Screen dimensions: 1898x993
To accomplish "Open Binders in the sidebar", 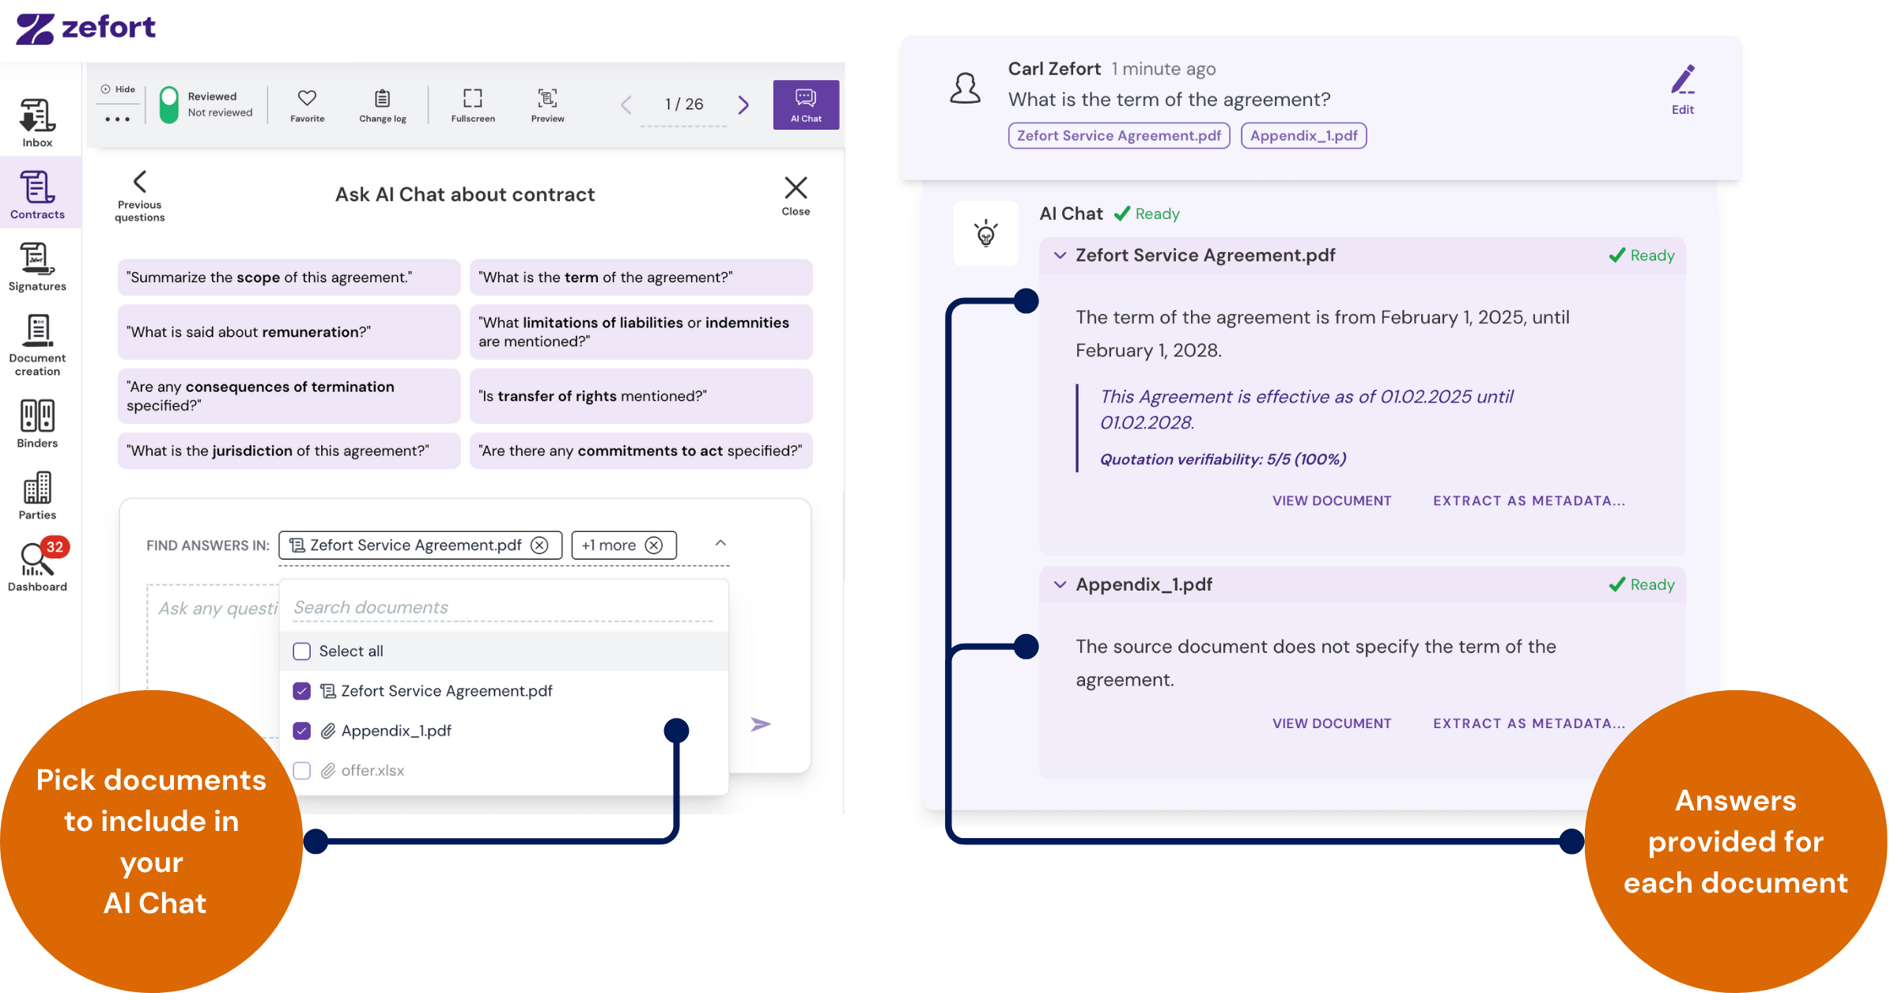I will click(x=37, y=423).
